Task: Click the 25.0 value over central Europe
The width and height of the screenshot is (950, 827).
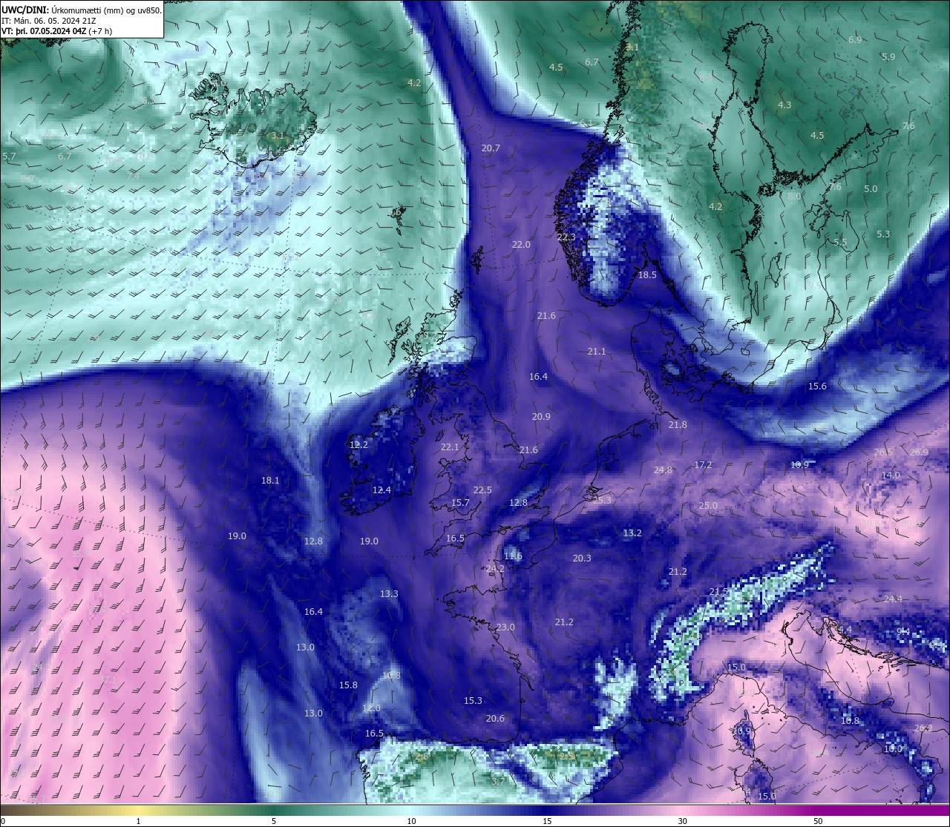Action: [x=708, y=506]
